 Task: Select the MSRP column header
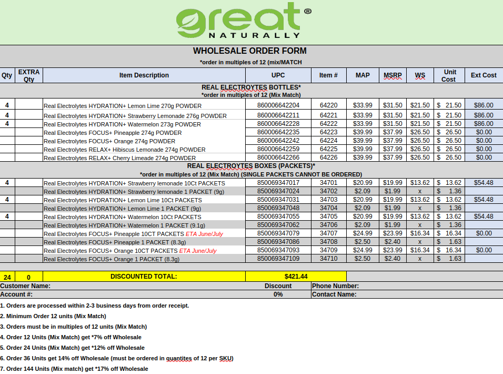point(392,75)
